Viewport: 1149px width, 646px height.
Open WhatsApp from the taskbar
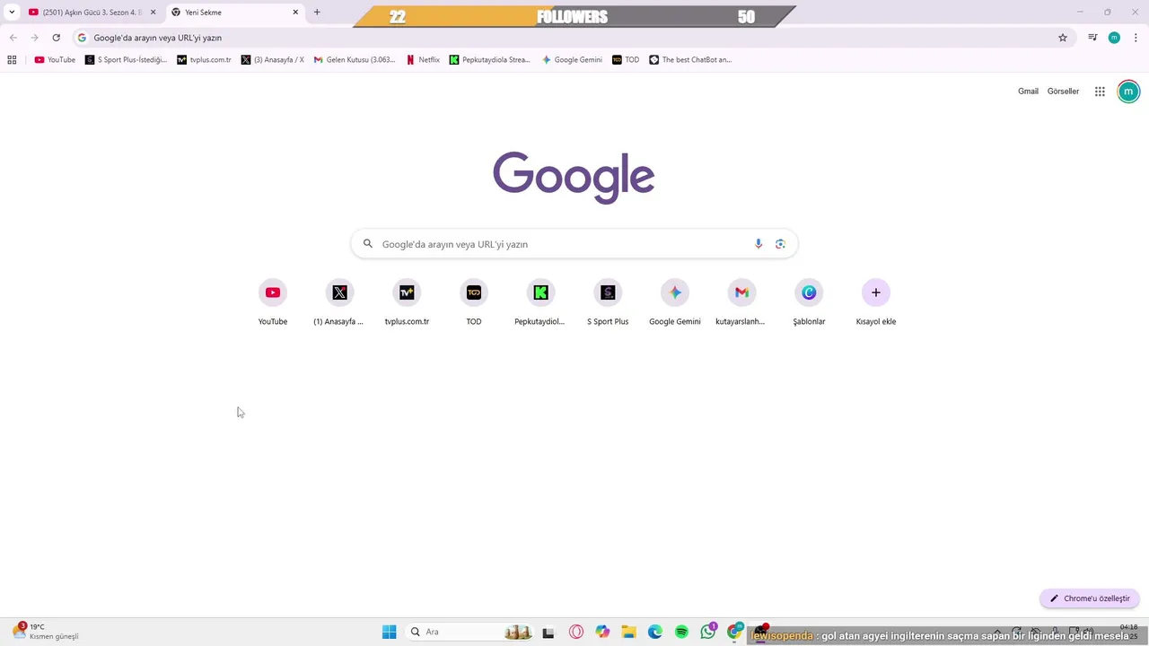(x=708, y=632)
